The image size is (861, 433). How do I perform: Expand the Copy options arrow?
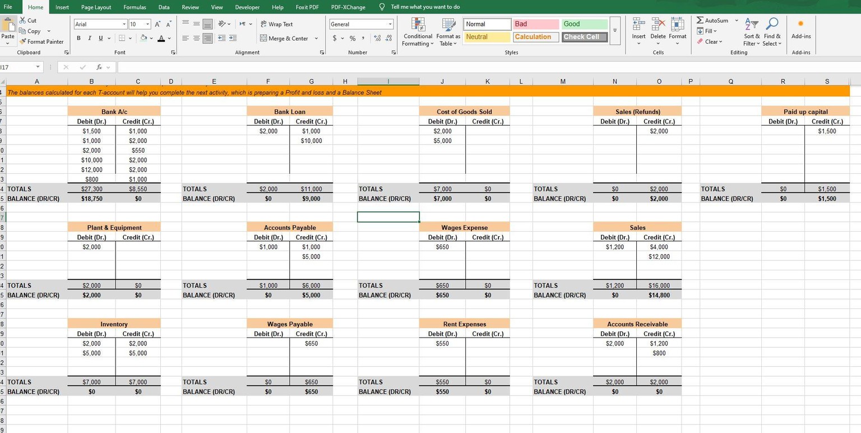pos(49,31)
